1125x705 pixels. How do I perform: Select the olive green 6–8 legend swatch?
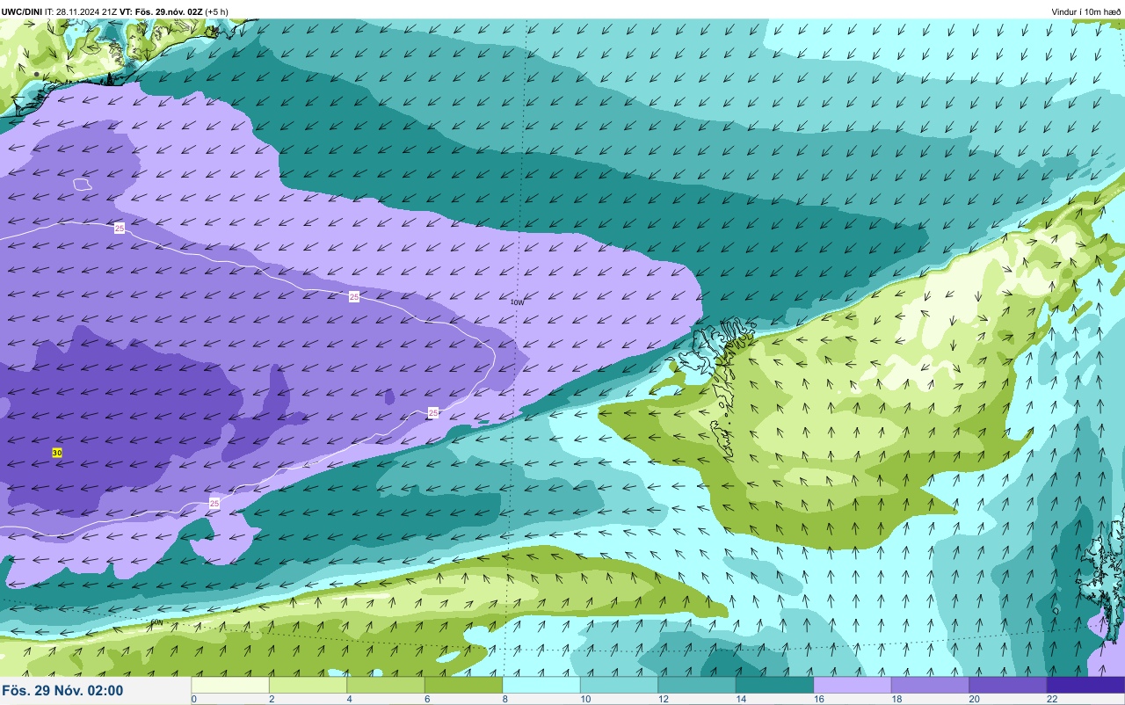tap(463, 685)
